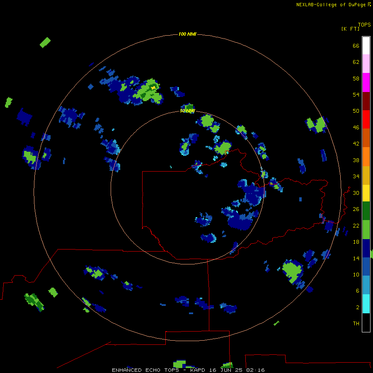Click the 34 value on the legend
The image size is (373, 373).
coord(356,177)
